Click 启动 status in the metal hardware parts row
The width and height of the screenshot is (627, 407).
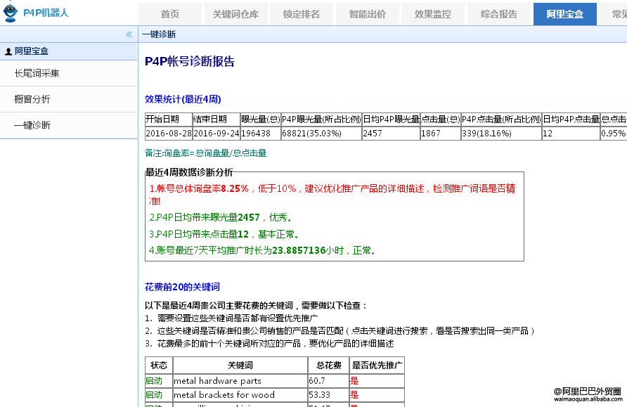[153, 381]
